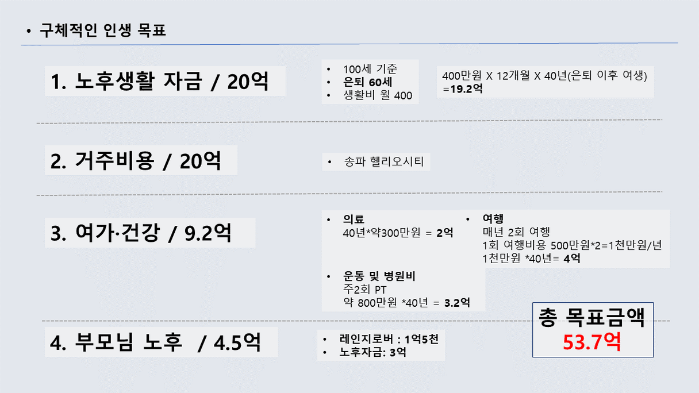699x393 pixels.
Task: Click the red 53.7억 total amount
Action: coord(592,342)
